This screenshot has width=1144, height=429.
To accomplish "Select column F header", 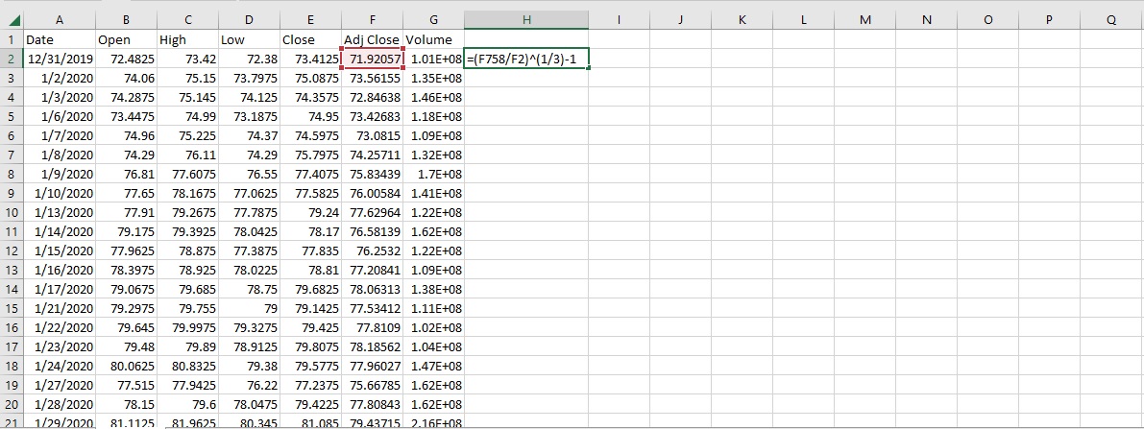I will pos(372,19).
